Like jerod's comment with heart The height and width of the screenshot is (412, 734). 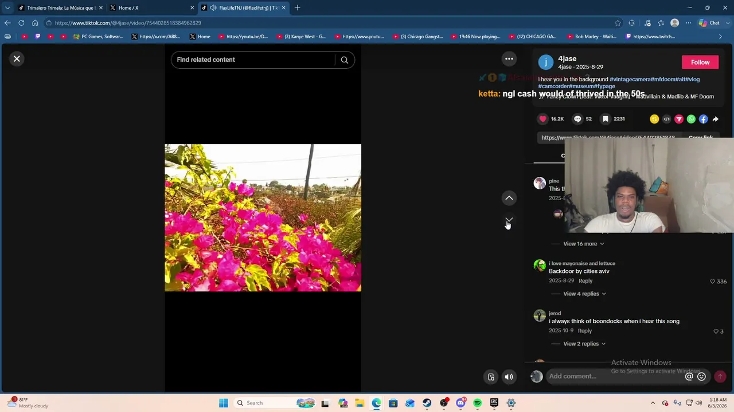(x=716, y=331)
